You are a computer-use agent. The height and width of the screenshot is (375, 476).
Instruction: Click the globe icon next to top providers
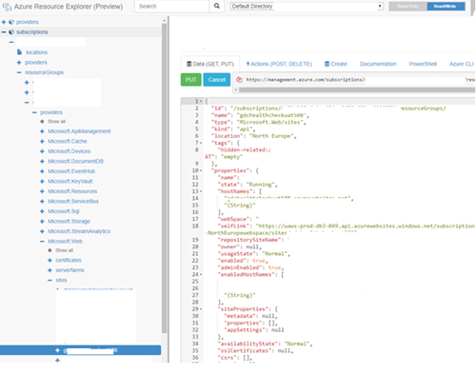pyautogui.click(x=11, y=22)
